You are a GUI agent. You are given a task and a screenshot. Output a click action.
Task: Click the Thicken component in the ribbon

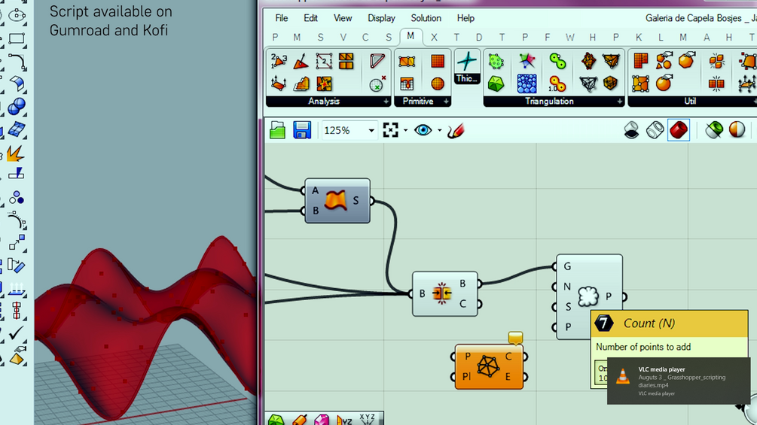[x=467, y=67]
